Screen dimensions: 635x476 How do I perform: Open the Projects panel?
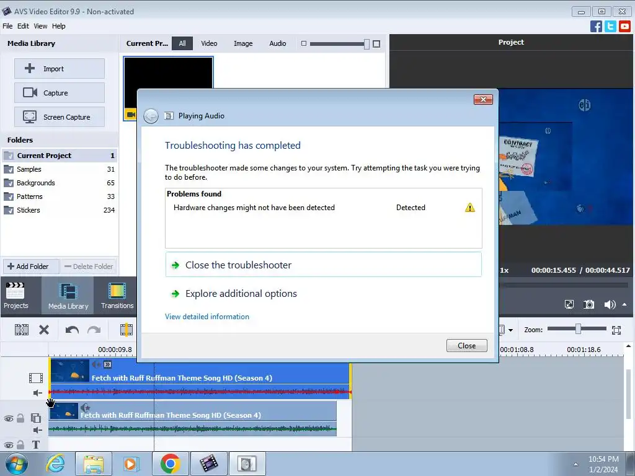tap(16, 296)
